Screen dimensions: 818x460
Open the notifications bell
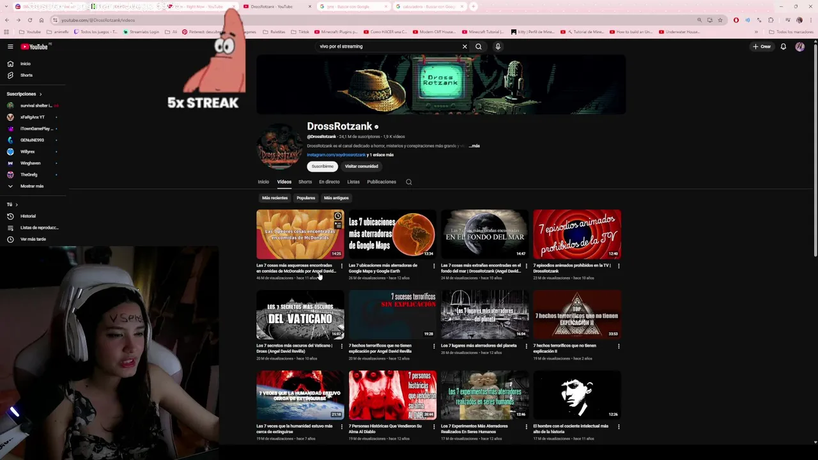[x=783, y=47]
